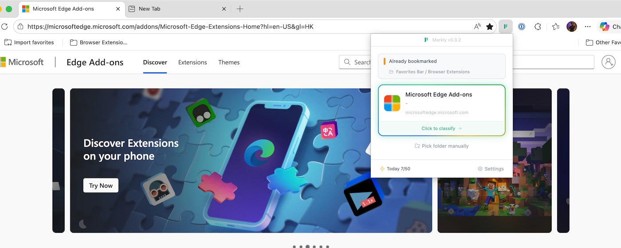621x248 pixels.
Task: Click Markly v0.3.2 header text
Action: point(446,40)
